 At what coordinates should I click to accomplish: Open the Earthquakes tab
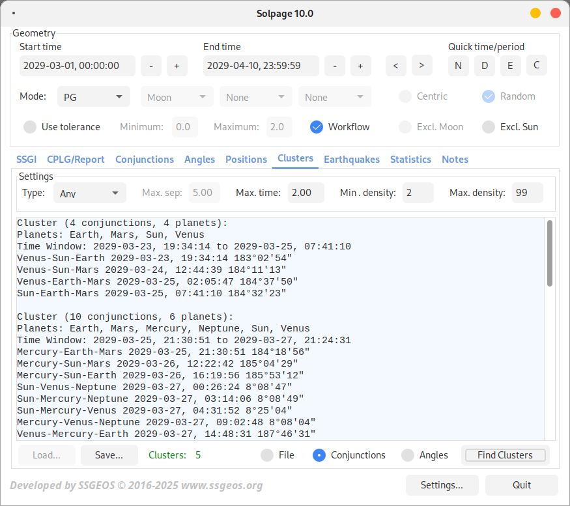click(x=352, y=160)
